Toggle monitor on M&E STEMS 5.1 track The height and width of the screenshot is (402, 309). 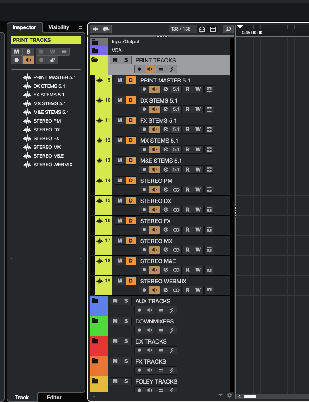tap(154, 169)
